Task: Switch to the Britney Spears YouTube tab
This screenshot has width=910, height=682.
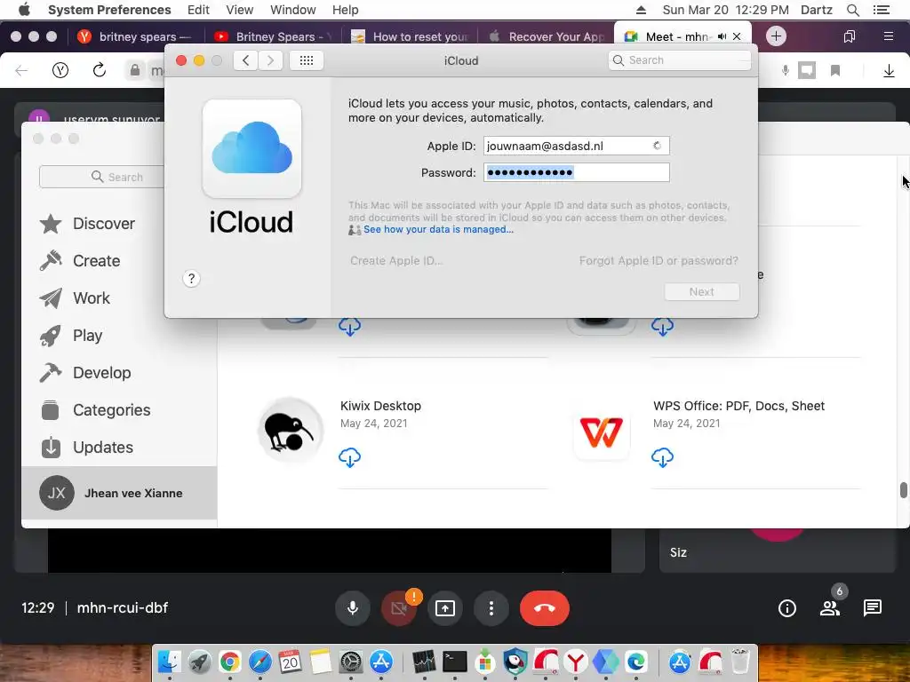Action: click(x=275, y=36)
